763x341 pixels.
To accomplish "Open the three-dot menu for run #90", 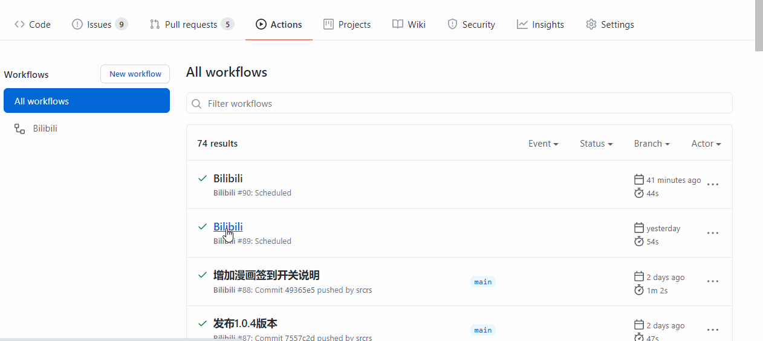I will pos(713,185).
